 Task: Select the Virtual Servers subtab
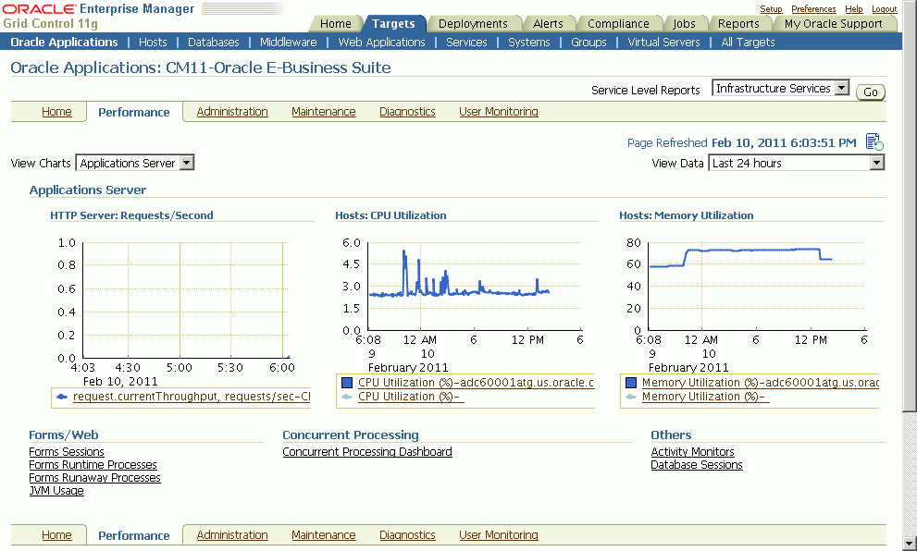tap(663, 43)
